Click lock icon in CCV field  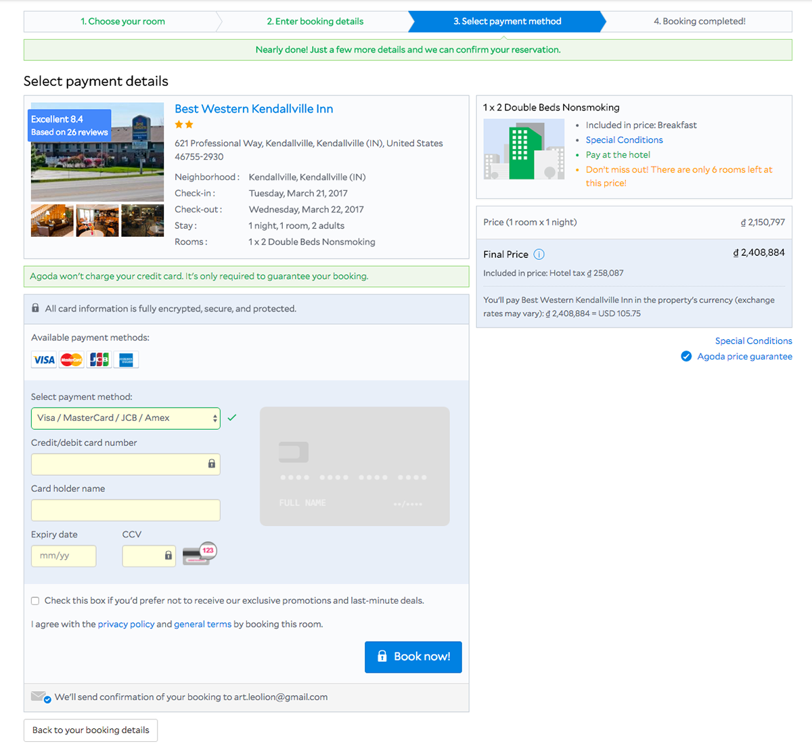coord(168,555)
